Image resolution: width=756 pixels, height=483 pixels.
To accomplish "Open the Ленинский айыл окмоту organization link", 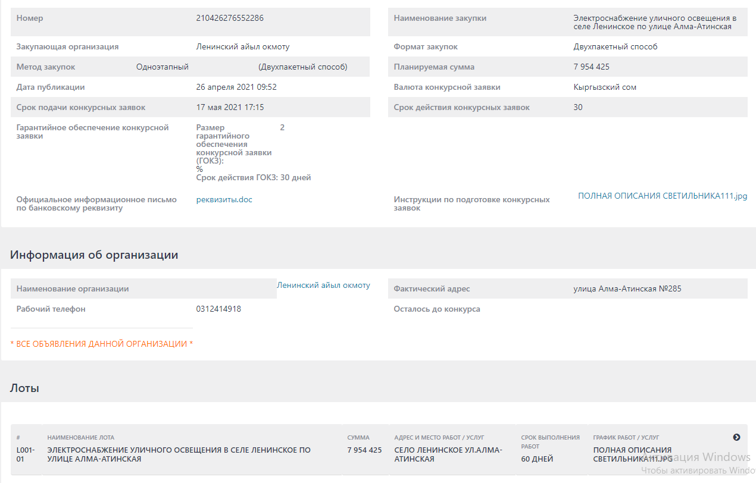I will (x=323, y=286).
